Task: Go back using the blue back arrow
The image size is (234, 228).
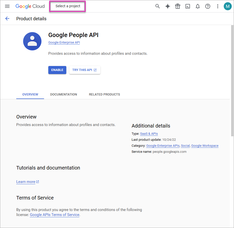Action: (x=7, y=18)
